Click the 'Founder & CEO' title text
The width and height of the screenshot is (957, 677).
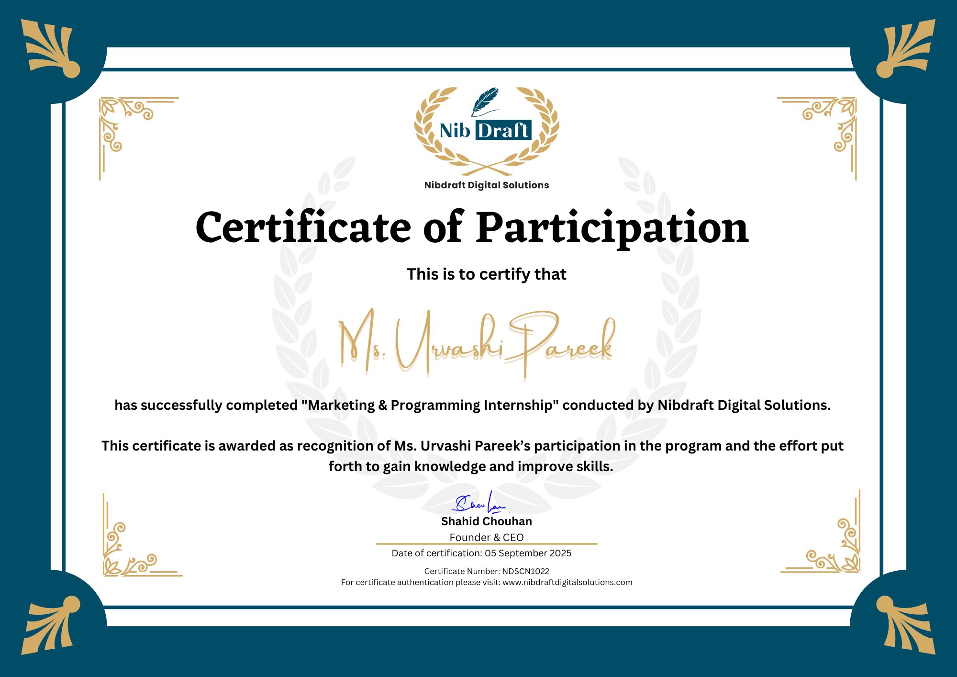coord(486,537)
